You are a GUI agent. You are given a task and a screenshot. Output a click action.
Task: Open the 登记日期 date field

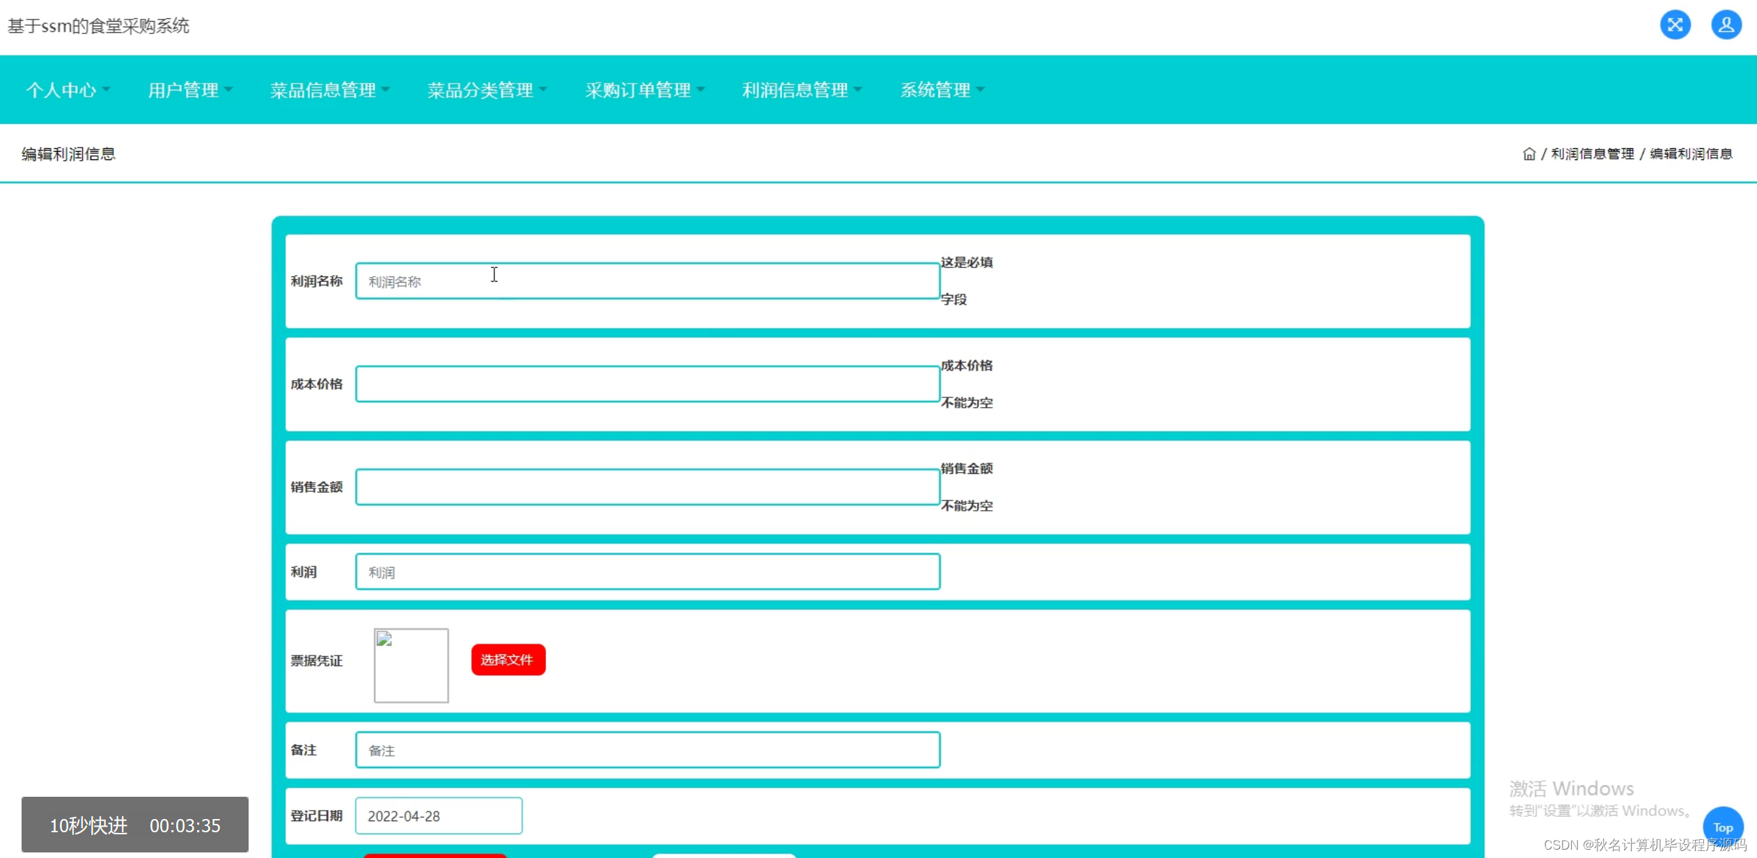(x=438, y=816)
